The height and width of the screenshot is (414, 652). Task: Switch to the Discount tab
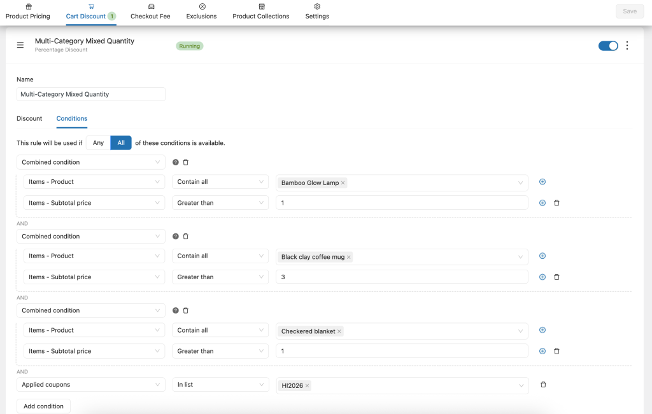point(29,118)
